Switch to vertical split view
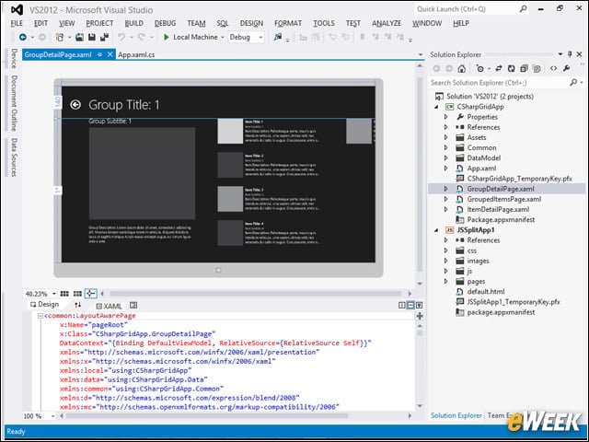The image size is (589, 442). point(401,305)
